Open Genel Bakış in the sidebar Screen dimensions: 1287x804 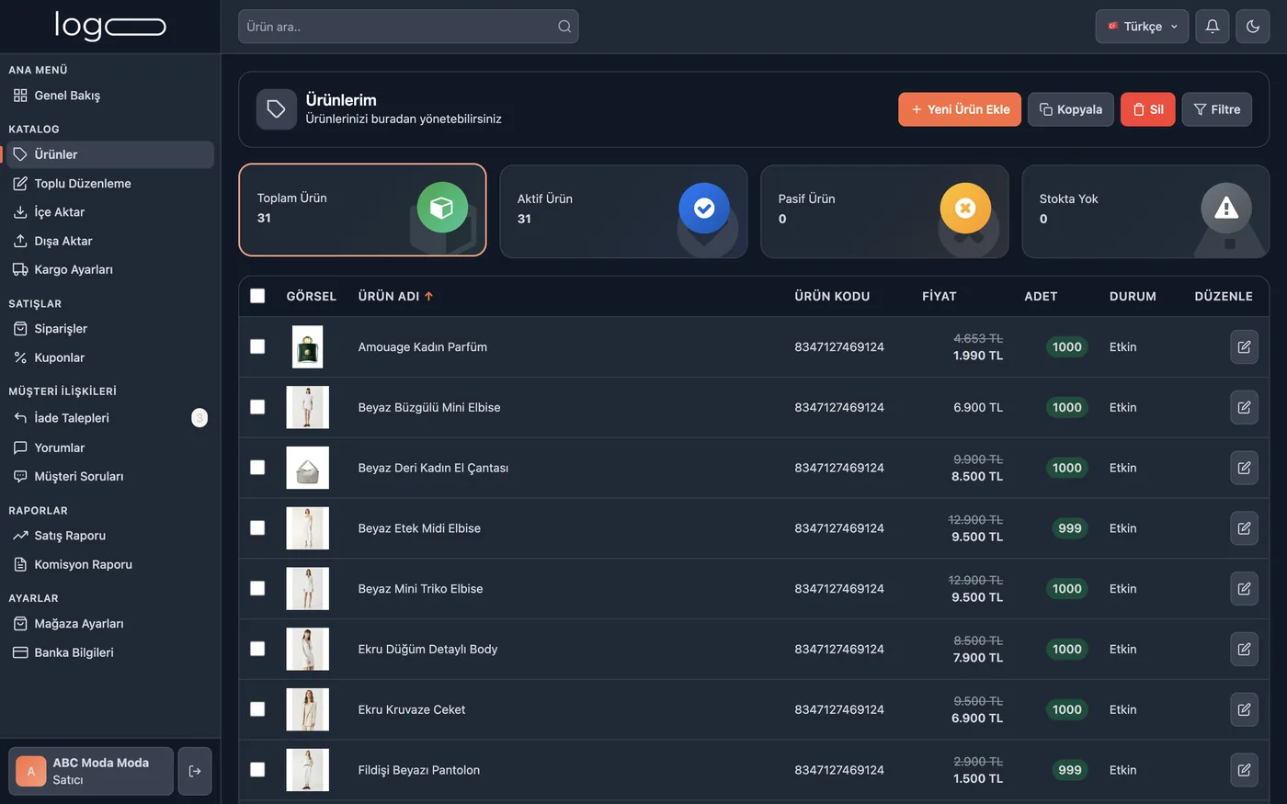click(x=110, y=96)
